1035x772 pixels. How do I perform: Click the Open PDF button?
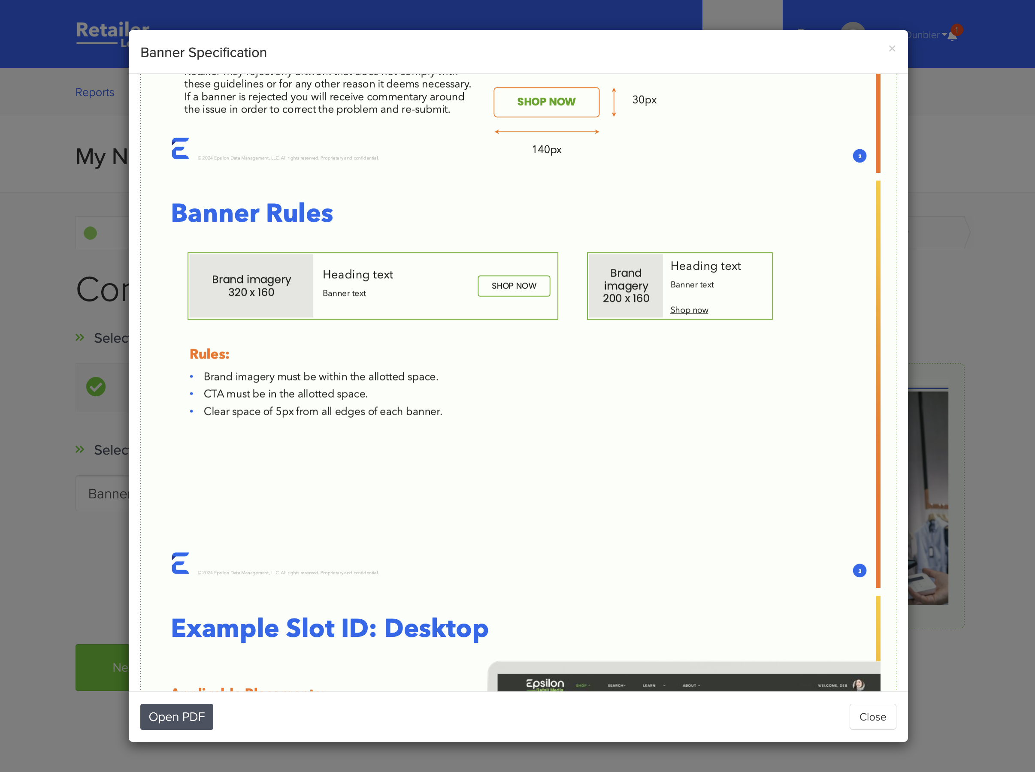pyautogui.click(x=177, y=716)
